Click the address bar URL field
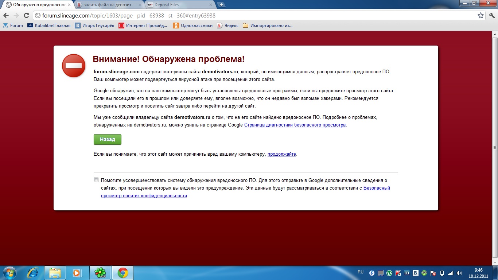 255,16
